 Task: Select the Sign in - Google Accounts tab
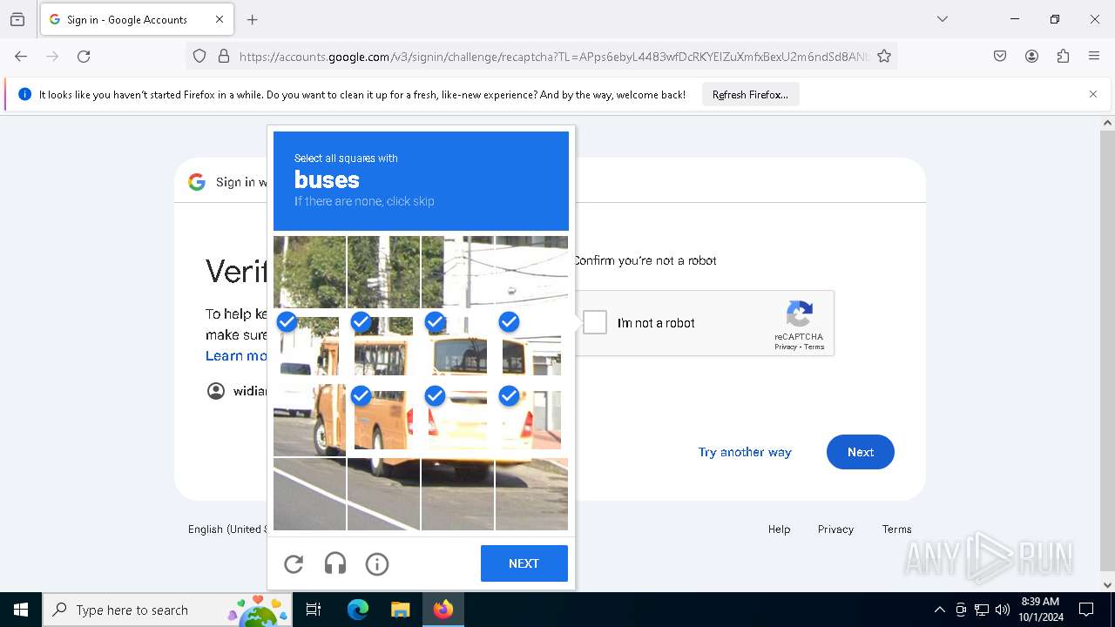[138, 19]
